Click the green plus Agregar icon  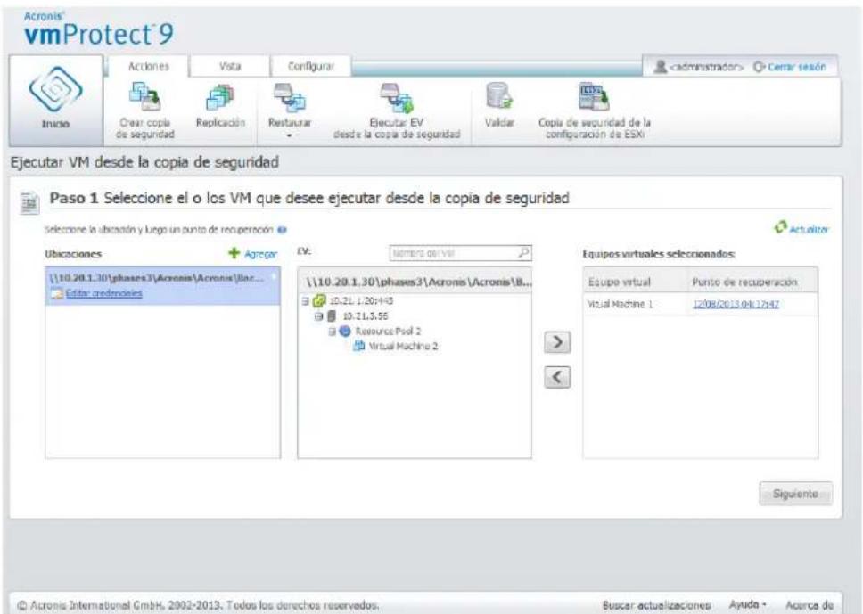(x=234, y=253)
